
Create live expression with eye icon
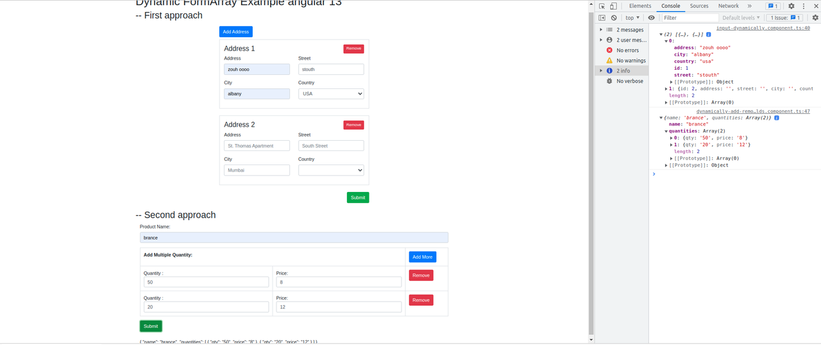pos(652,18)
